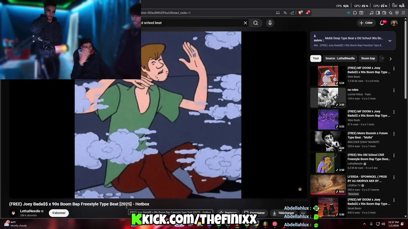
Task: Click the YouTube search magnifier button
Action: pyautogui.click(x=256, y=23)
